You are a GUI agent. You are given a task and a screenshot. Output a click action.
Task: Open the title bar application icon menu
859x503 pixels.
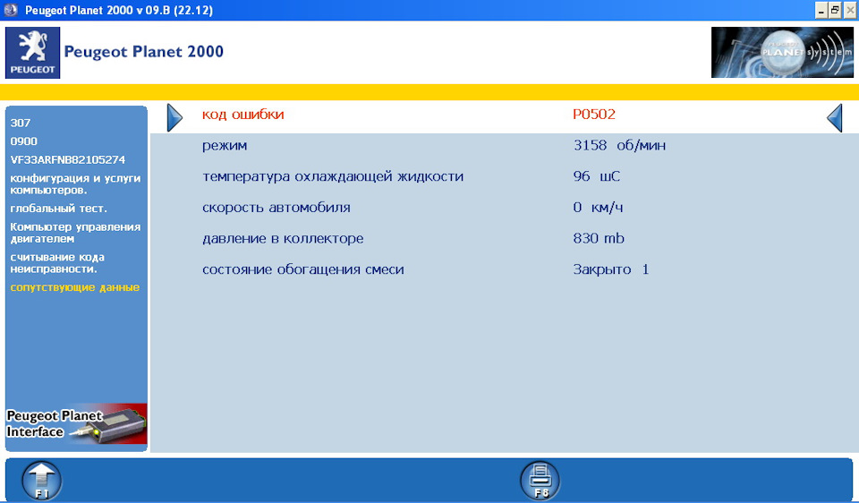click(11, 10)
